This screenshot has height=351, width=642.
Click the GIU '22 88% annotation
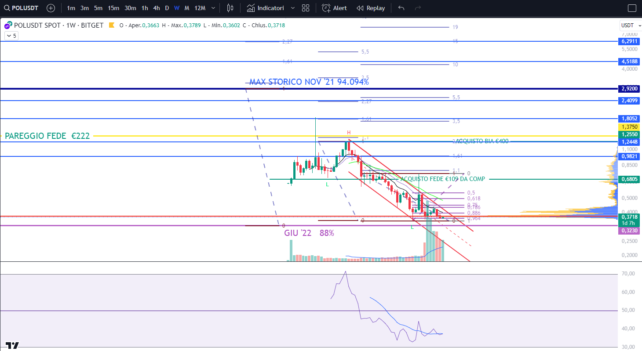pos(309,233)
